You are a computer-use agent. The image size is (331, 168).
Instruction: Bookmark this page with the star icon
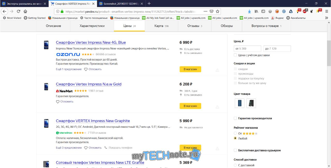pyautogui.click(x=217, y=11)
